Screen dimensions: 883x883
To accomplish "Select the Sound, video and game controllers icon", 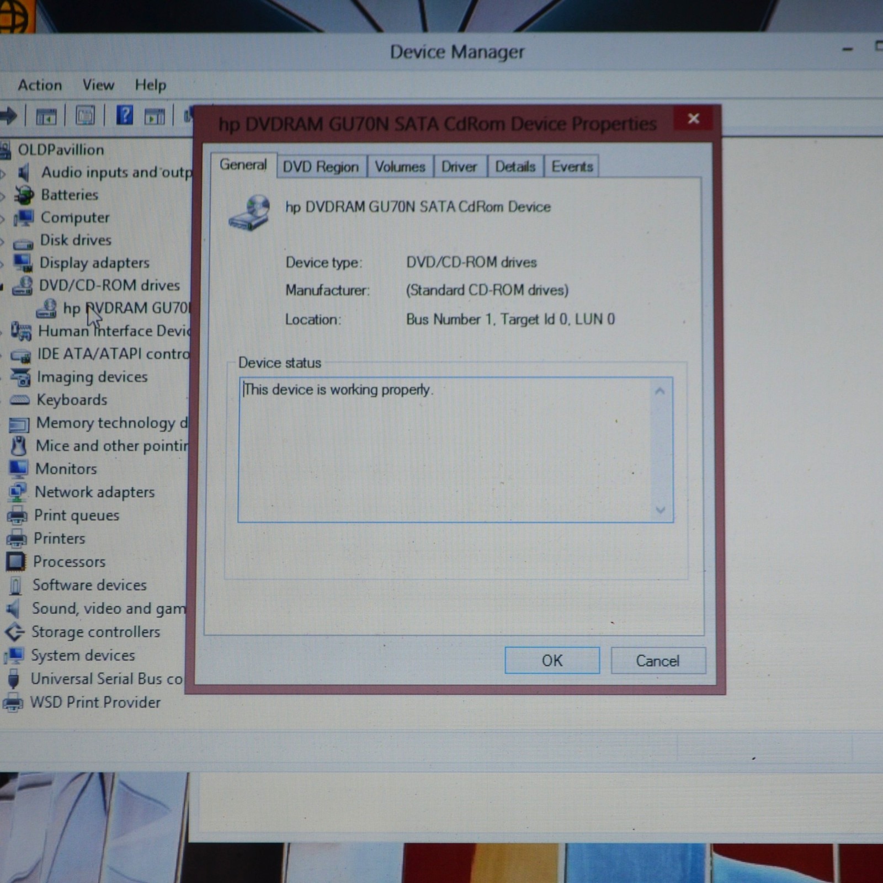I will [13, 609].
